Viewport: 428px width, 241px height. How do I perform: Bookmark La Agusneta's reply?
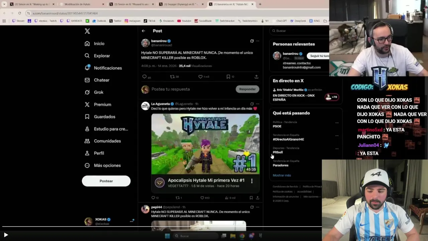(251, 198)
